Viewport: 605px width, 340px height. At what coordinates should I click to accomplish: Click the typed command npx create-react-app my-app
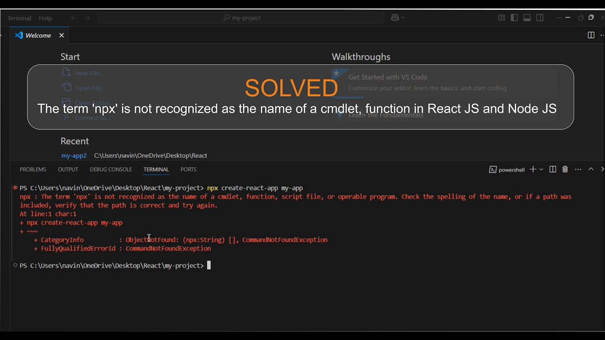[255, 188]
